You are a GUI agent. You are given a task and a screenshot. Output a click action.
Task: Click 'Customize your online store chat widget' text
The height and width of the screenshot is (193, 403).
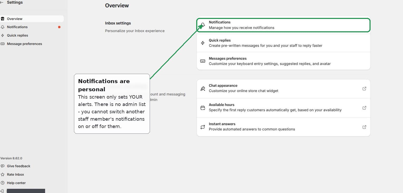click(x=243, y=91)
